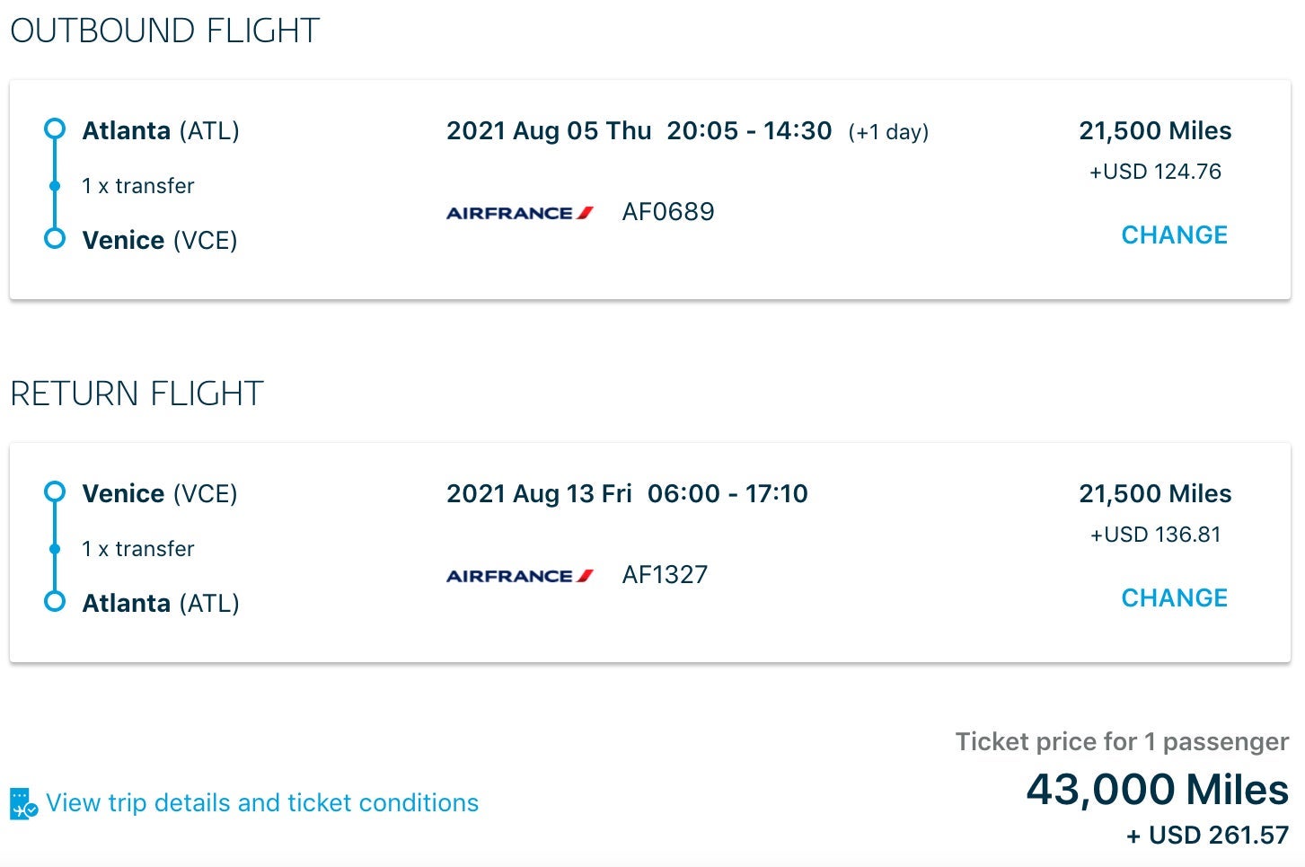Click the 43,000 Miles total price
The image size is (1305, 867).
(x=1157, y=790)
